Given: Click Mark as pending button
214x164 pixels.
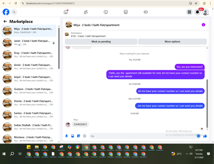Looking at the screenshot, I should click(101, 42).
